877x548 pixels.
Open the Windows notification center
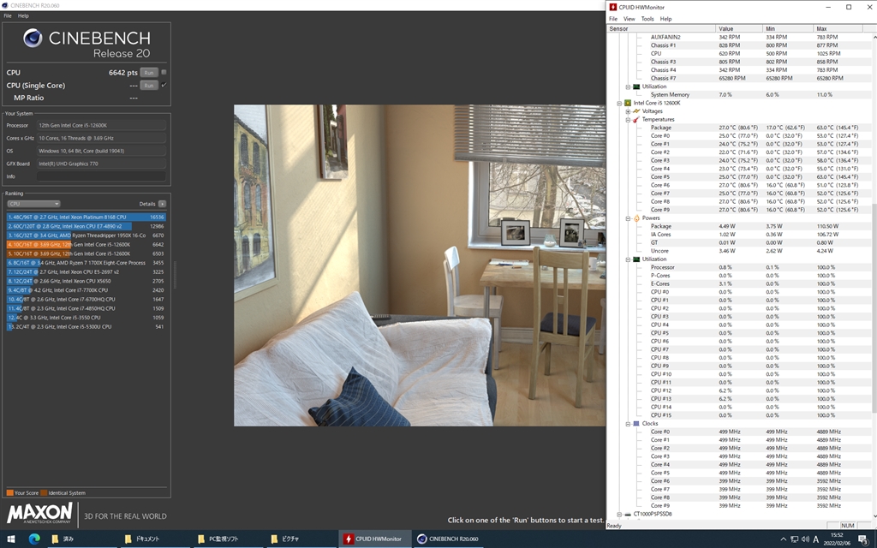pos(863,539)
